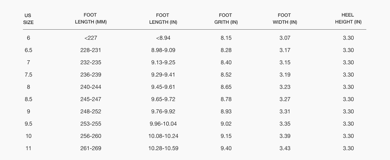390x160 pixels.
Task: Click the FOOT GRITH (IN) header
Action: 226,19
